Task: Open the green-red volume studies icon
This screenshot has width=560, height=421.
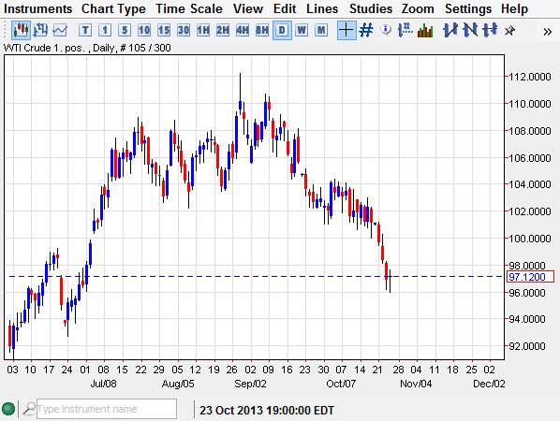Action: (x=425, y=30)
